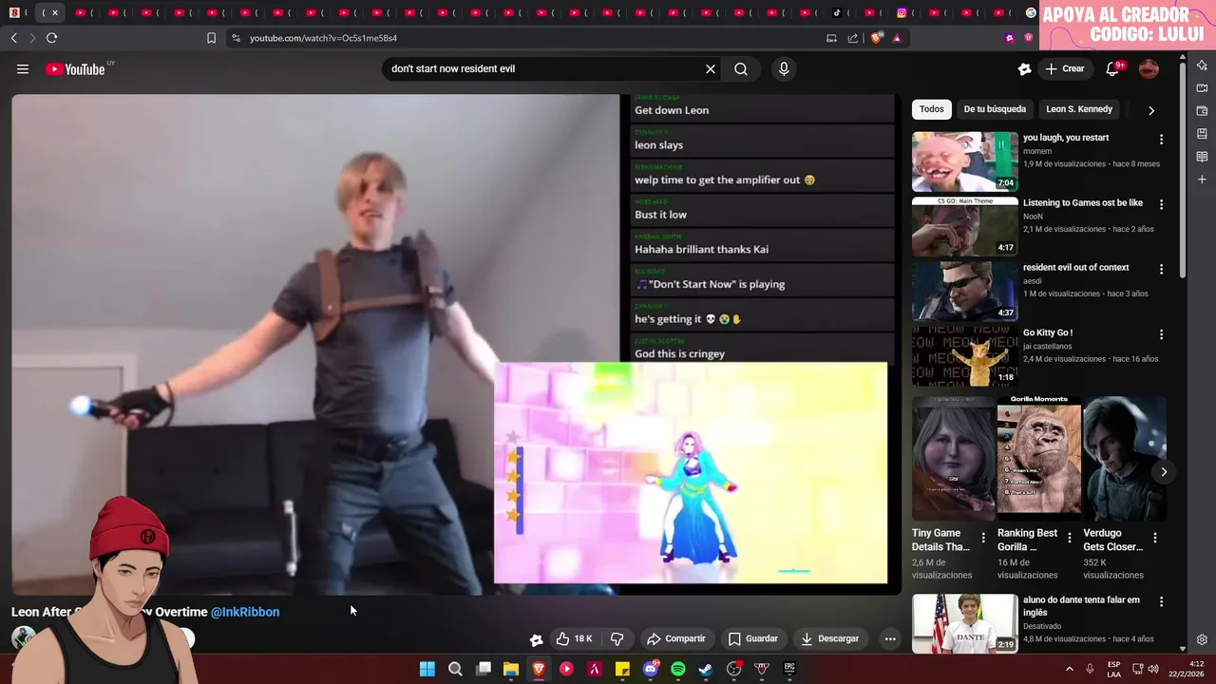
Task: Click the Compartir share button
Action: [x=675, y=638]
